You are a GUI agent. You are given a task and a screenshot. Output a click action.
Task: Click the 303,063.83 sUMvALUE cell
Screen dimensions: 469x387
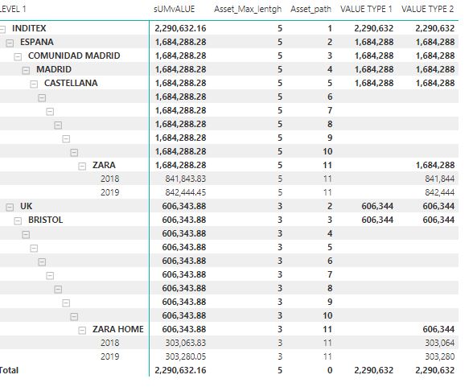click(186, 343)
